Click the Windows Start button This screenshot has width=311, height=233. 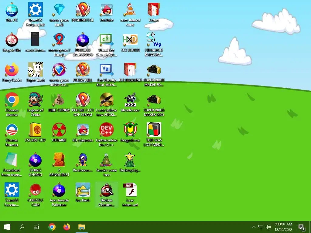(x=7, y=227)
